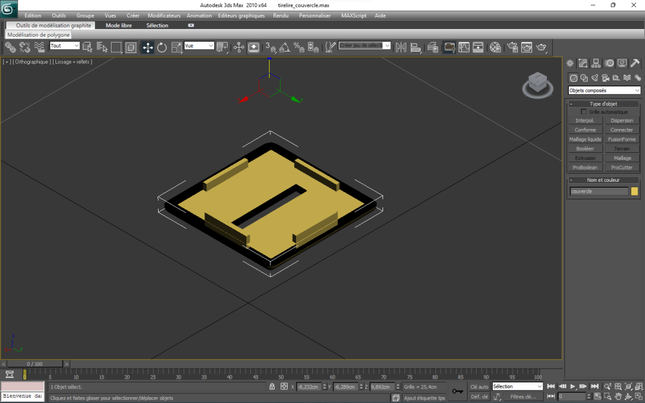The image size is (645, 403).
Task: Open the Material Editor
Action: point(495,47)
